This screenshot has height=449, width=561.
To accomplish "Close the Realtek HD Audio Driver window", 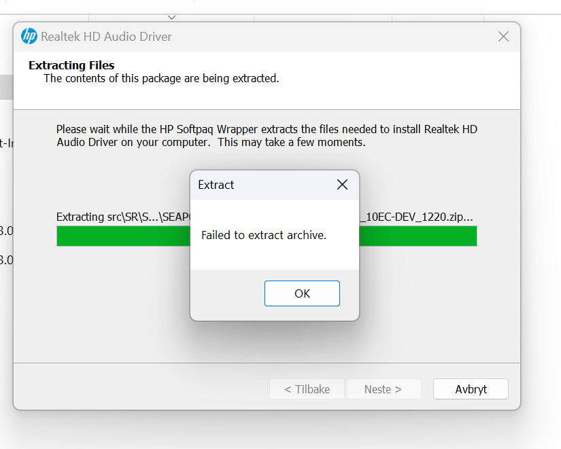I will [503, 37].
